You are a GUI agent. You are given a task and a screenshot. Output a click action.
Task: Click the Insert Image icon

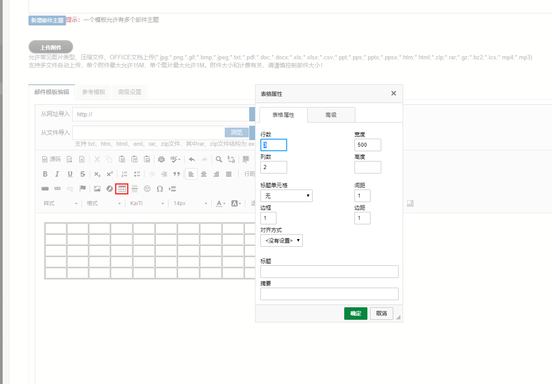(97, 189)
